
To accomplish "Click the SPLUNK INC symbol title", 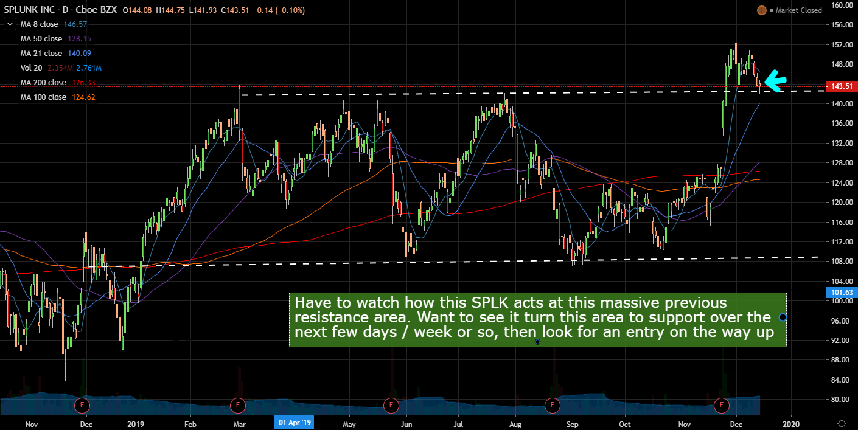I will point(30,10).
